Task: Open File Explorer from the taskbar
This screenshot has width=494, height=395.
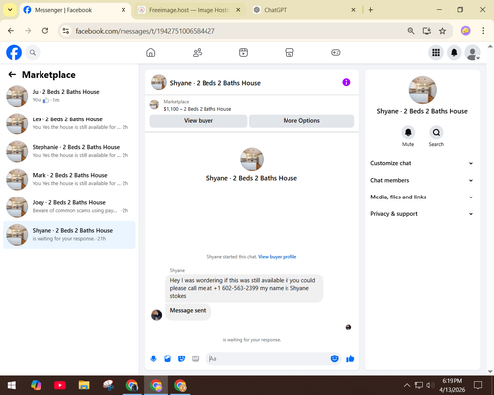Action: click(x=84, y=385)
